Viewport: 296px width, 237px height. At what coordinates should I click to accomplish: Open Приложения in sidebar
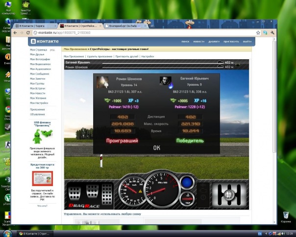tap(37, 110)
